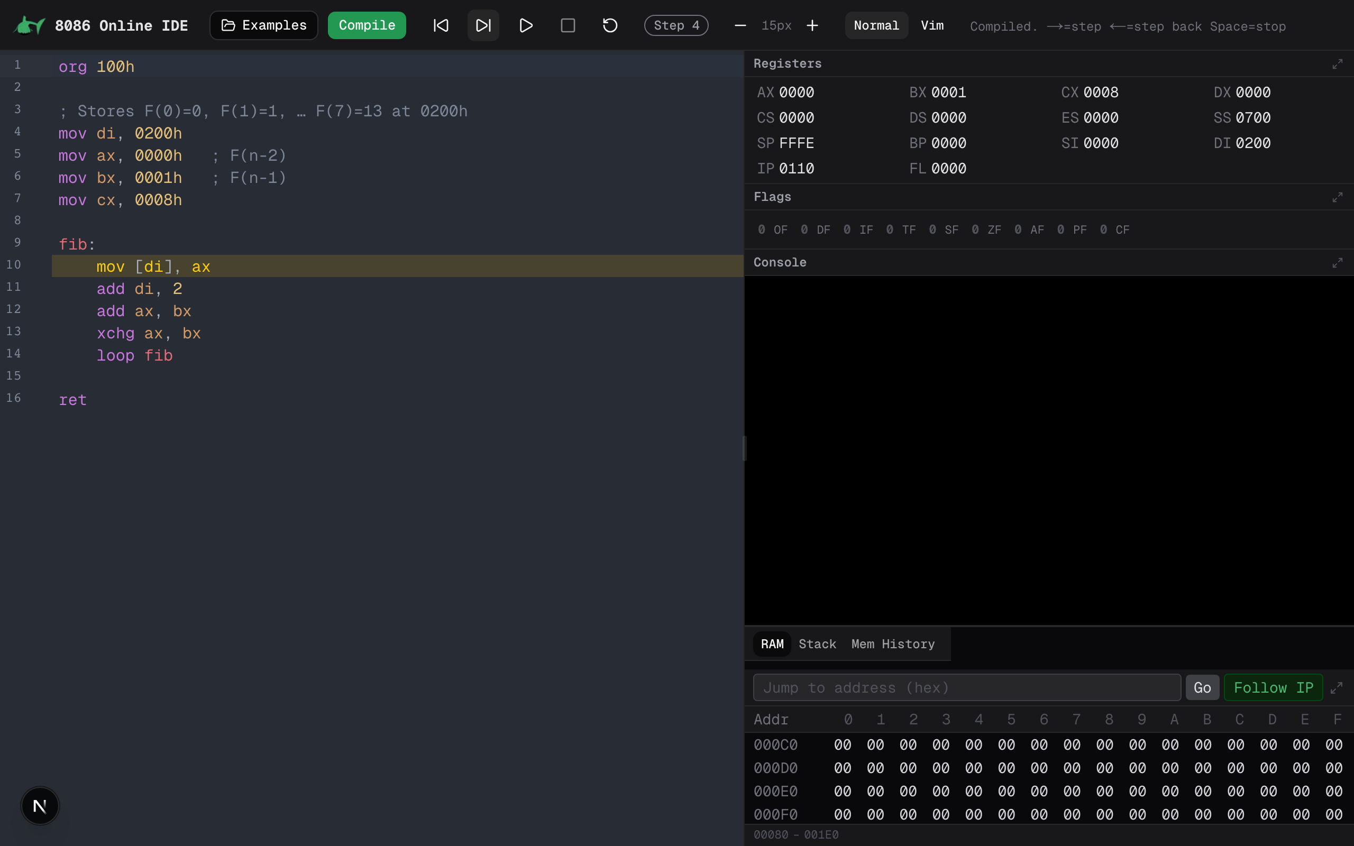The width and height of the screenshot is (1354, 846).
Task: Click the black Console output area
Action: (1048, 450)
